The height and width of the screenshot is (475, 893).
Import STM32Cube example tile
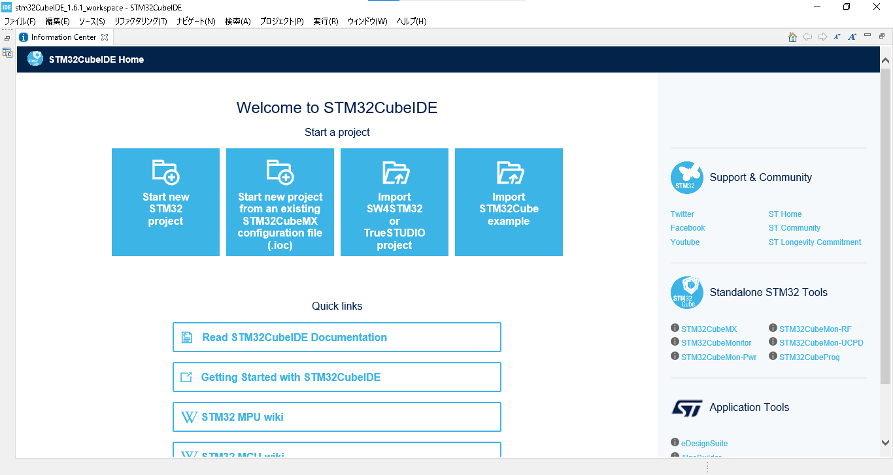[x=509, y=202]
